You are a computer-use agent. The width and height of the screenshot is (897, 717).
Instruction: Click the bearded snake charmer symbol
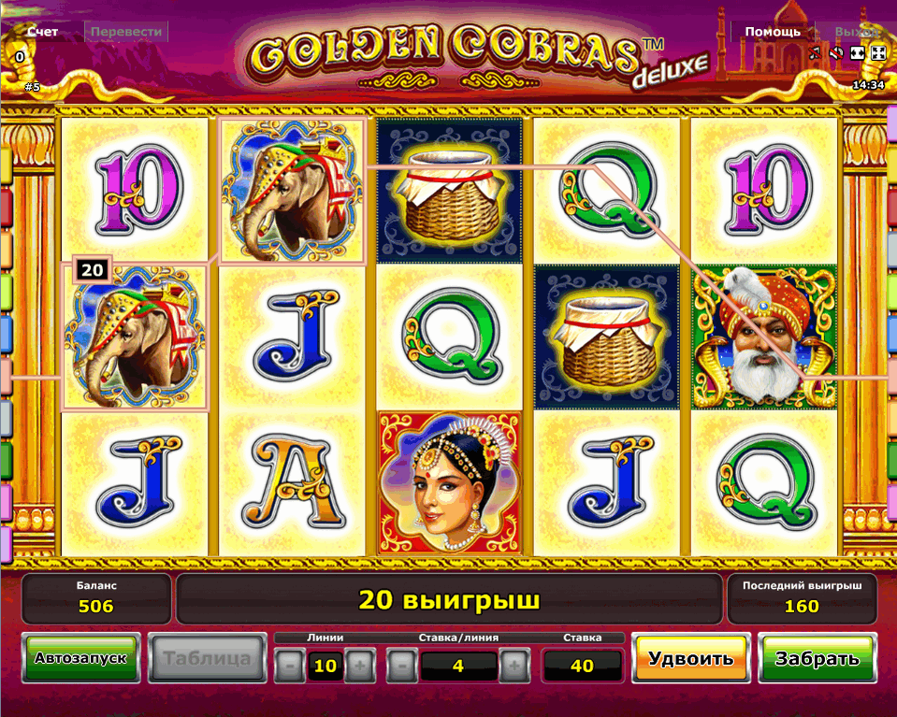click(x=764, y=337)
